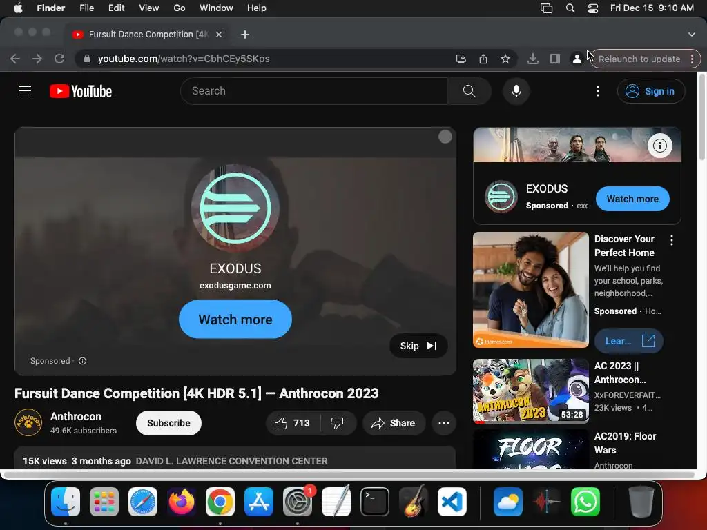
Task: Open Firefox from the Dock
Action: pyautogui.click(x=182, y=502)
